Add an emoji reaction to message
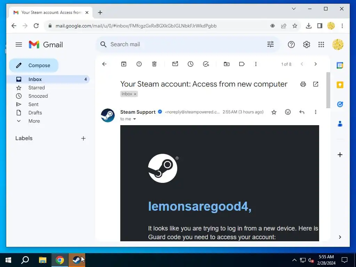The width and height of the screenshot is (356, 267). (x=288, y=112)
